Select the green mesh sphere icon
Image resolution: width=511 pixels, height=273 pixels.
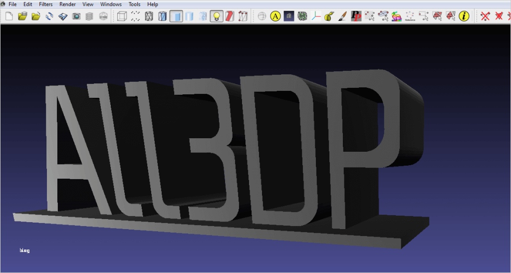click(302, 16)
